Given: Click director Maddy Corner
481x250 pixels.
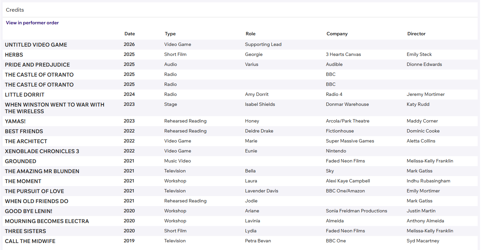Looking at the screenshot, I should pos(422,121).
